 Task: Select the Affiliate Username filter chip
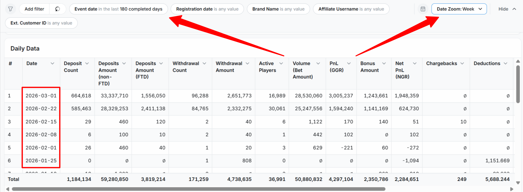click(x=351, y=9)
